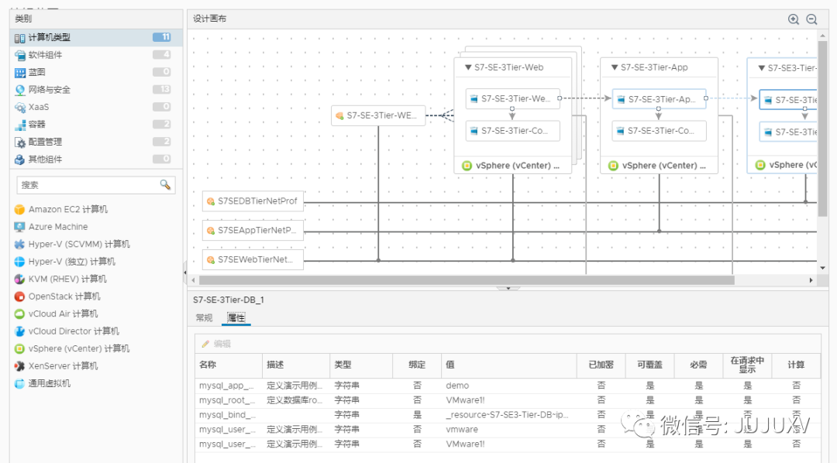This screenshot has width=837, height=463.
Task: Click the 搜索 input field
Action: pos(87,185)
